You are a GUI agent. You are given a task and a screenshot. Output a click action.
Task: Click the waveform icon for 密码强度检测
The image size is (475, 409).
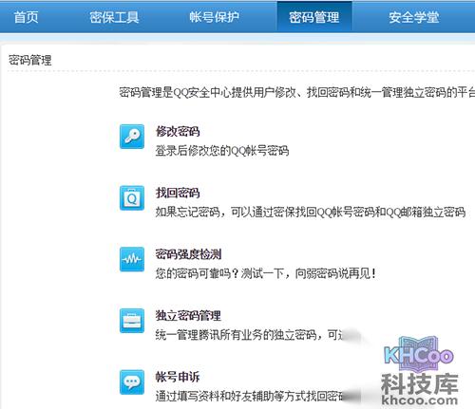(132, 259)
